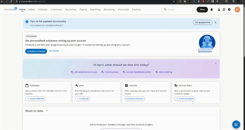The image size is (245, 130).
Task: Click the site info icon in address bar
Action: point(17,2)
